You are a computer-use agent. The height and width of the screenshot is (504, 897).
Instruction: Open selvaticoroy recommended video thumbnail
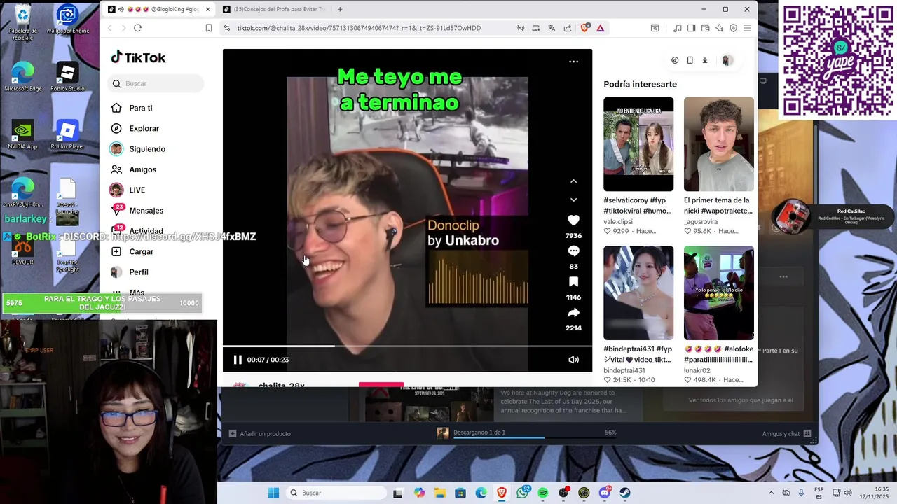[x=638, y=144]
